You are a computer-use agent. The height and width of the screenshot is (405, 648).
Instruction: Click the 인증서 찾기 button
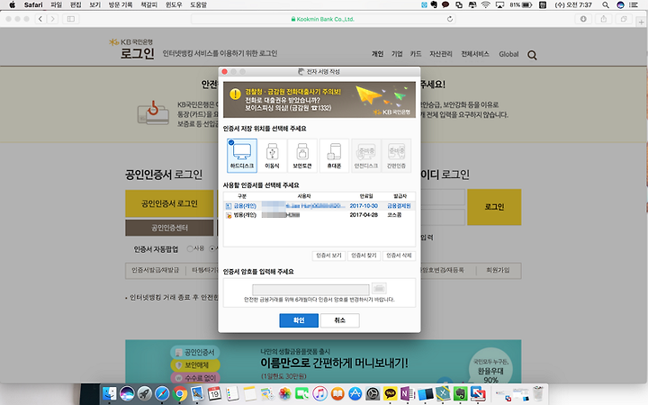point(364,256)
